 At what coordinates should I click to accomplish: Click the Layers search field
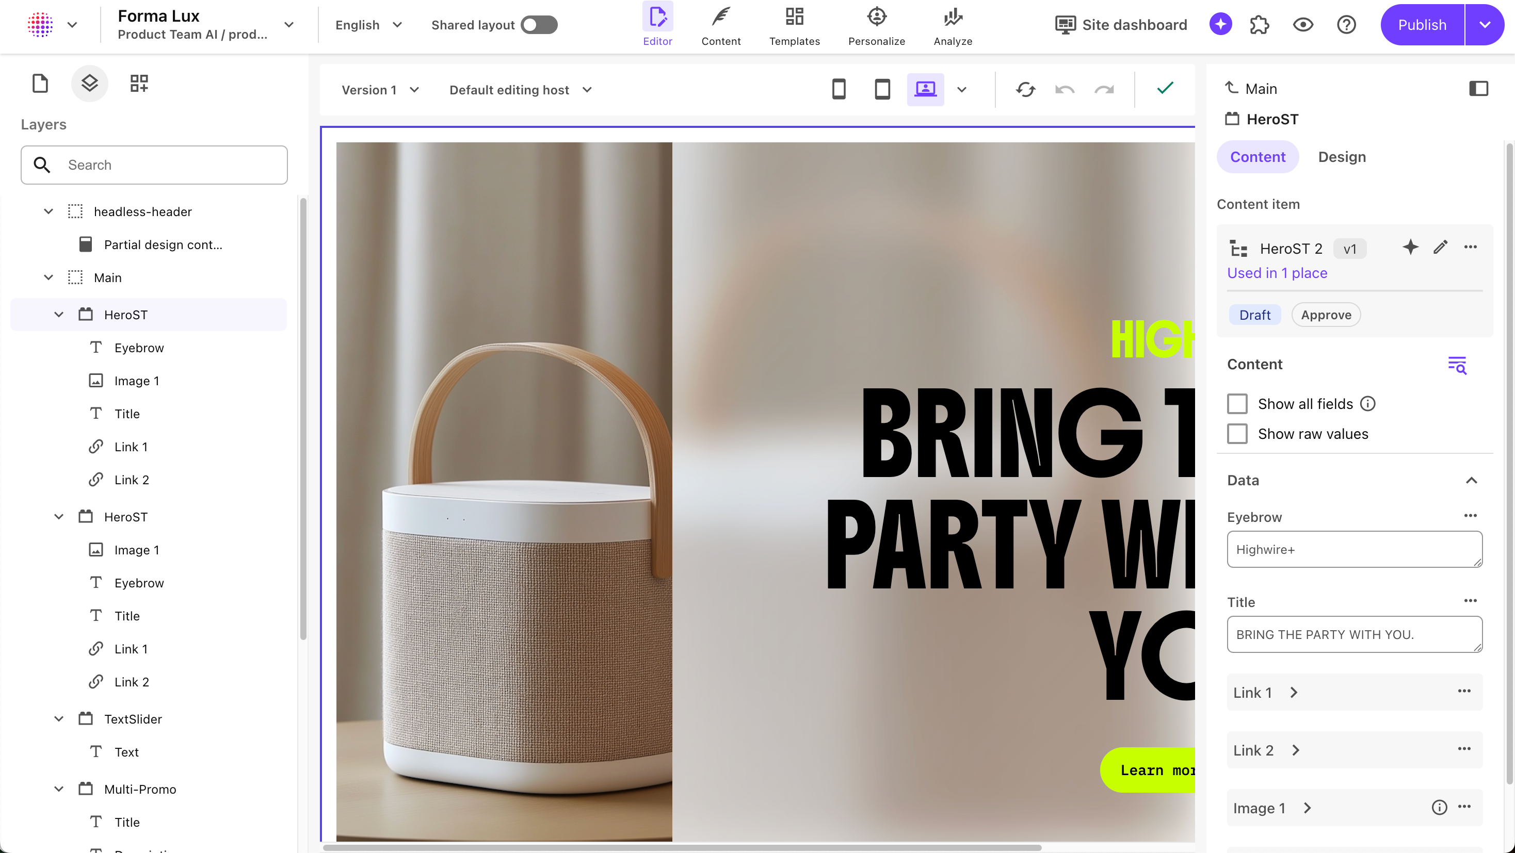[x=154, y=165]
